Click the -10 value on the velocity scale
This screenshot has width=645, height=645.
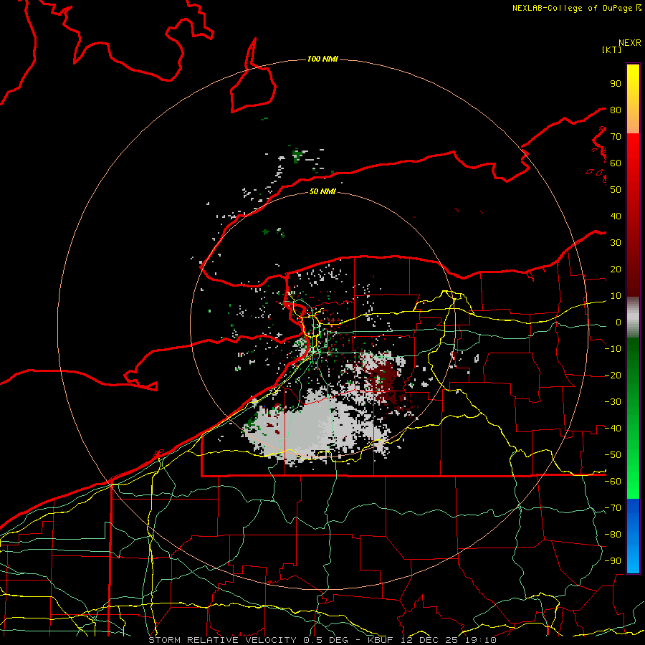(x=613, y=349)
